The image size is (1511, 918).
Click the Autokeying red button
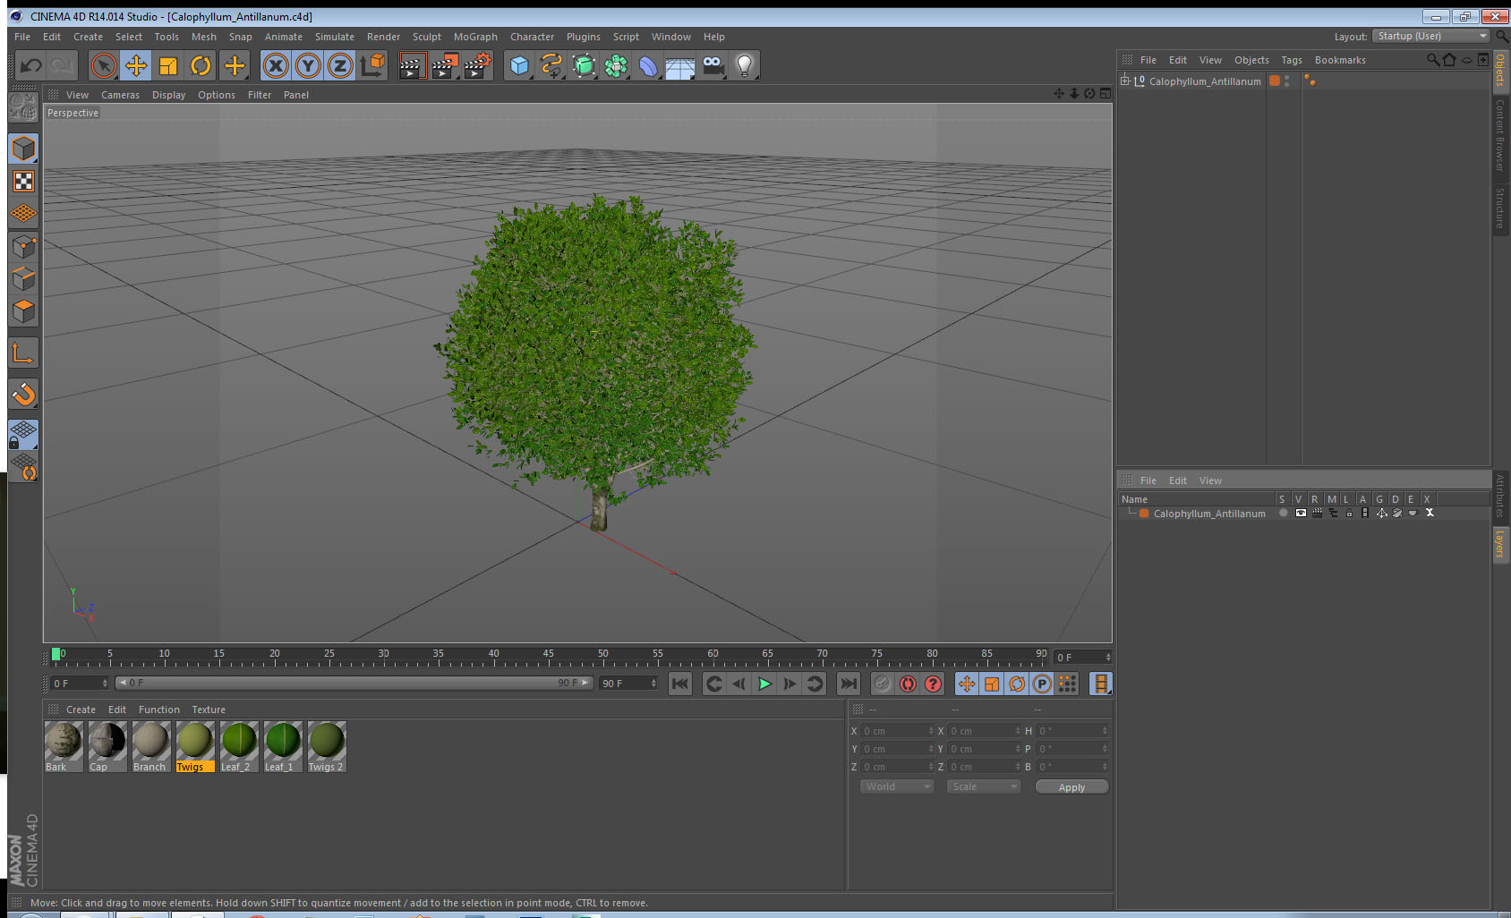click(908, 684)
